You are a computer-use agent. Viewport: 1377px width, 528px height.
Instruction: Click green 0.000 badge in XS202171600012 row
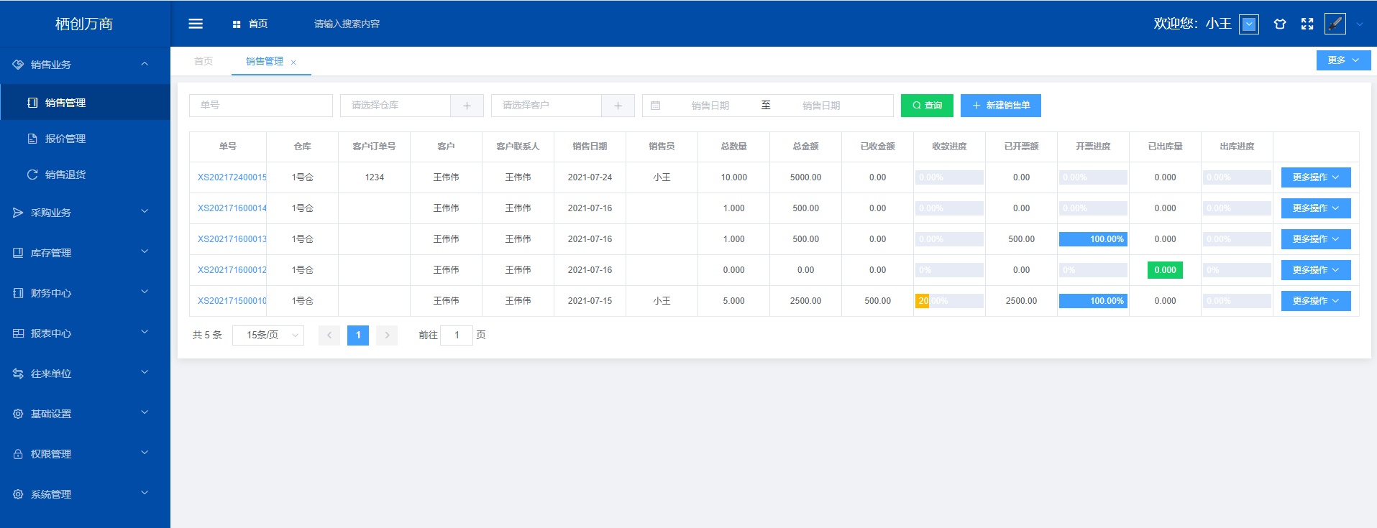[x=1165, y=270]
